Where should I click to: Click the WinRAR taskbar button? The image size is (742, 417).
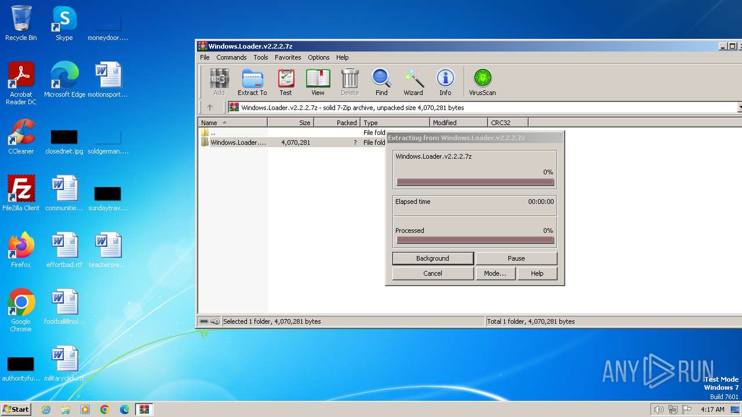point(144,409)
